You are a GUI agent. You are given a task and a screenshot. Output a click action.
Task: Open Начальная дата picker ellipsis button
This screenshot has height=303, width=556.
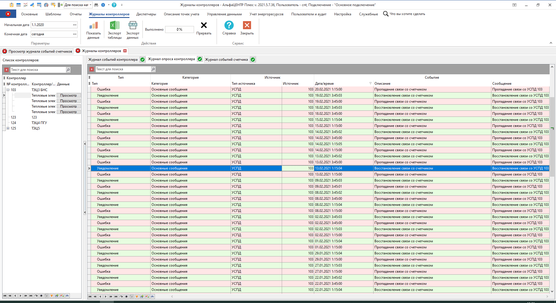[x=75, y=25]
